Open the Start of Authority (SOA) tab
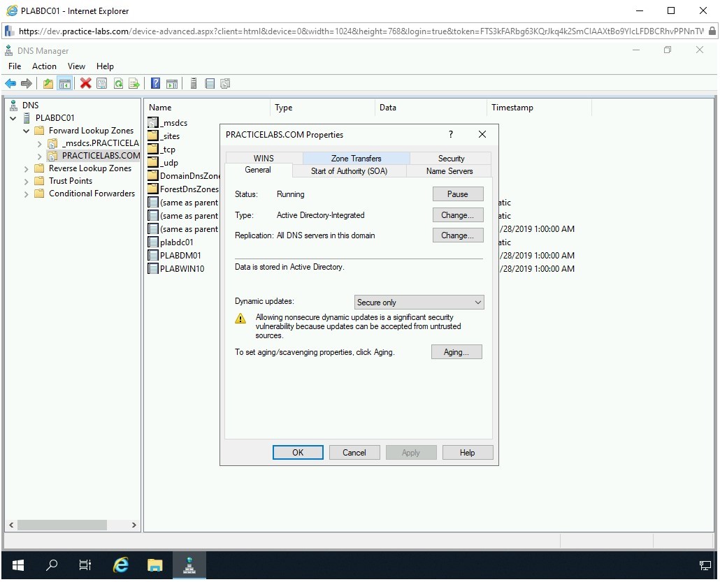This screenshot has height=582, width=720. click(x=349, y=171)
